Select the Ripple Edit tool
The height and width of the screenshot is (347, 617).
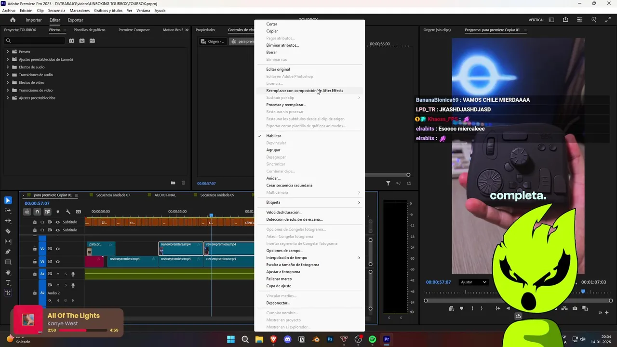[8, 221]
